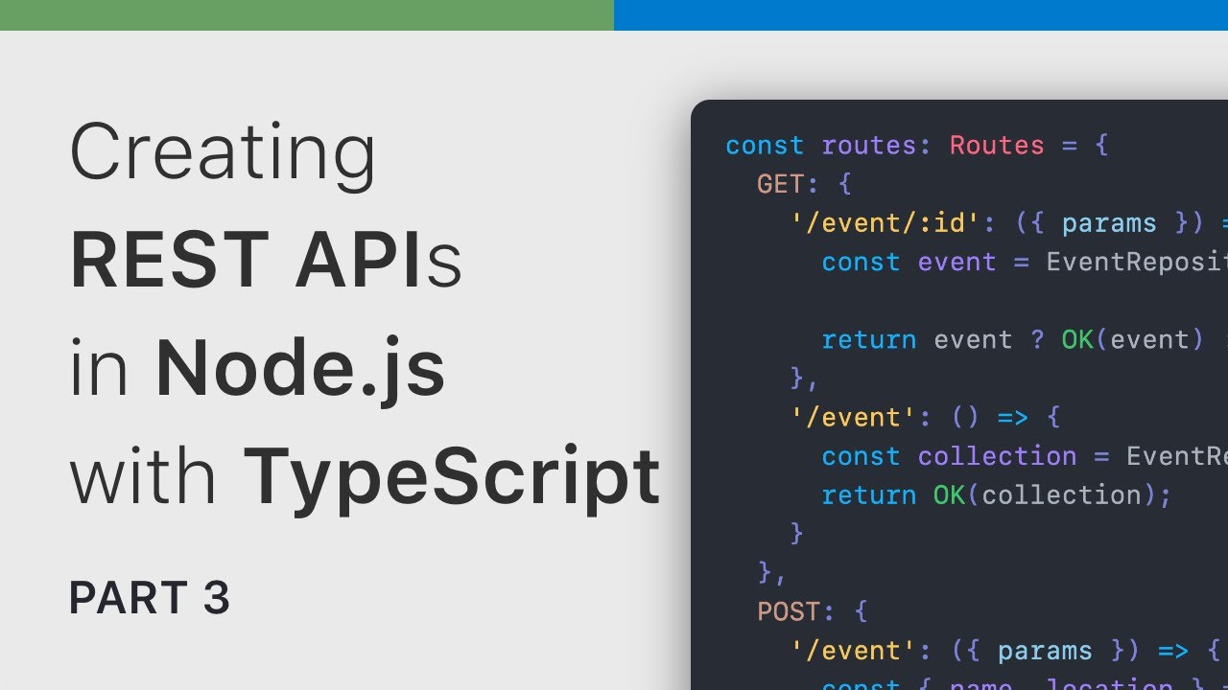Click the "GET: {" code line
The height and width of the screenshot is (690, 1228).
(x=804, y=184)
